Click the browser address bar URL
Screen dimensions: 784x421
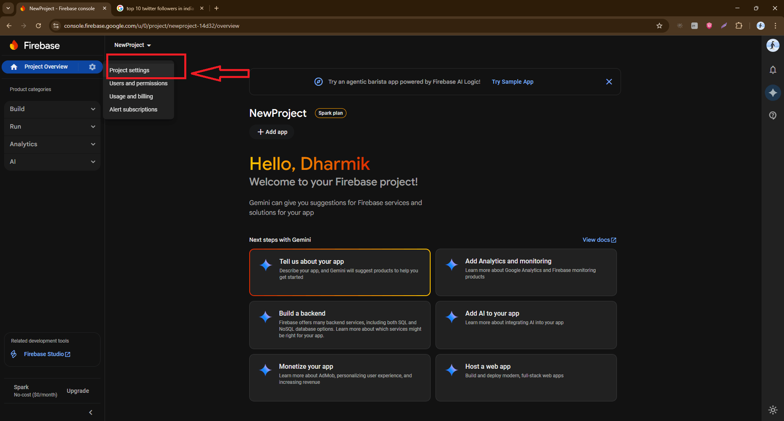[152, 26]
